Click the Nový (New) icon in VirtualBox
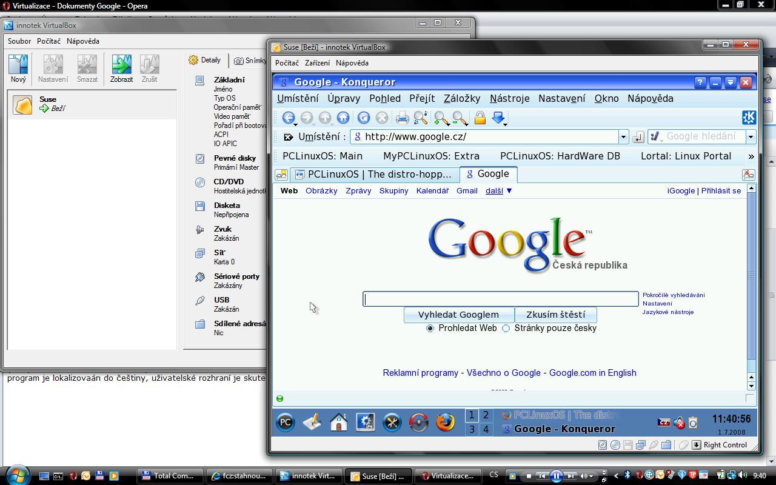 [x=18, y=69]
